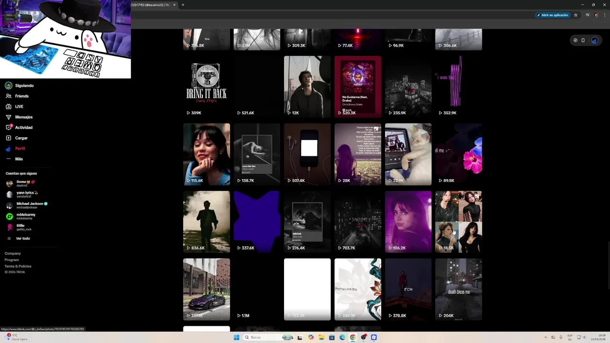Click the taskbar search box Buscar

269,337
